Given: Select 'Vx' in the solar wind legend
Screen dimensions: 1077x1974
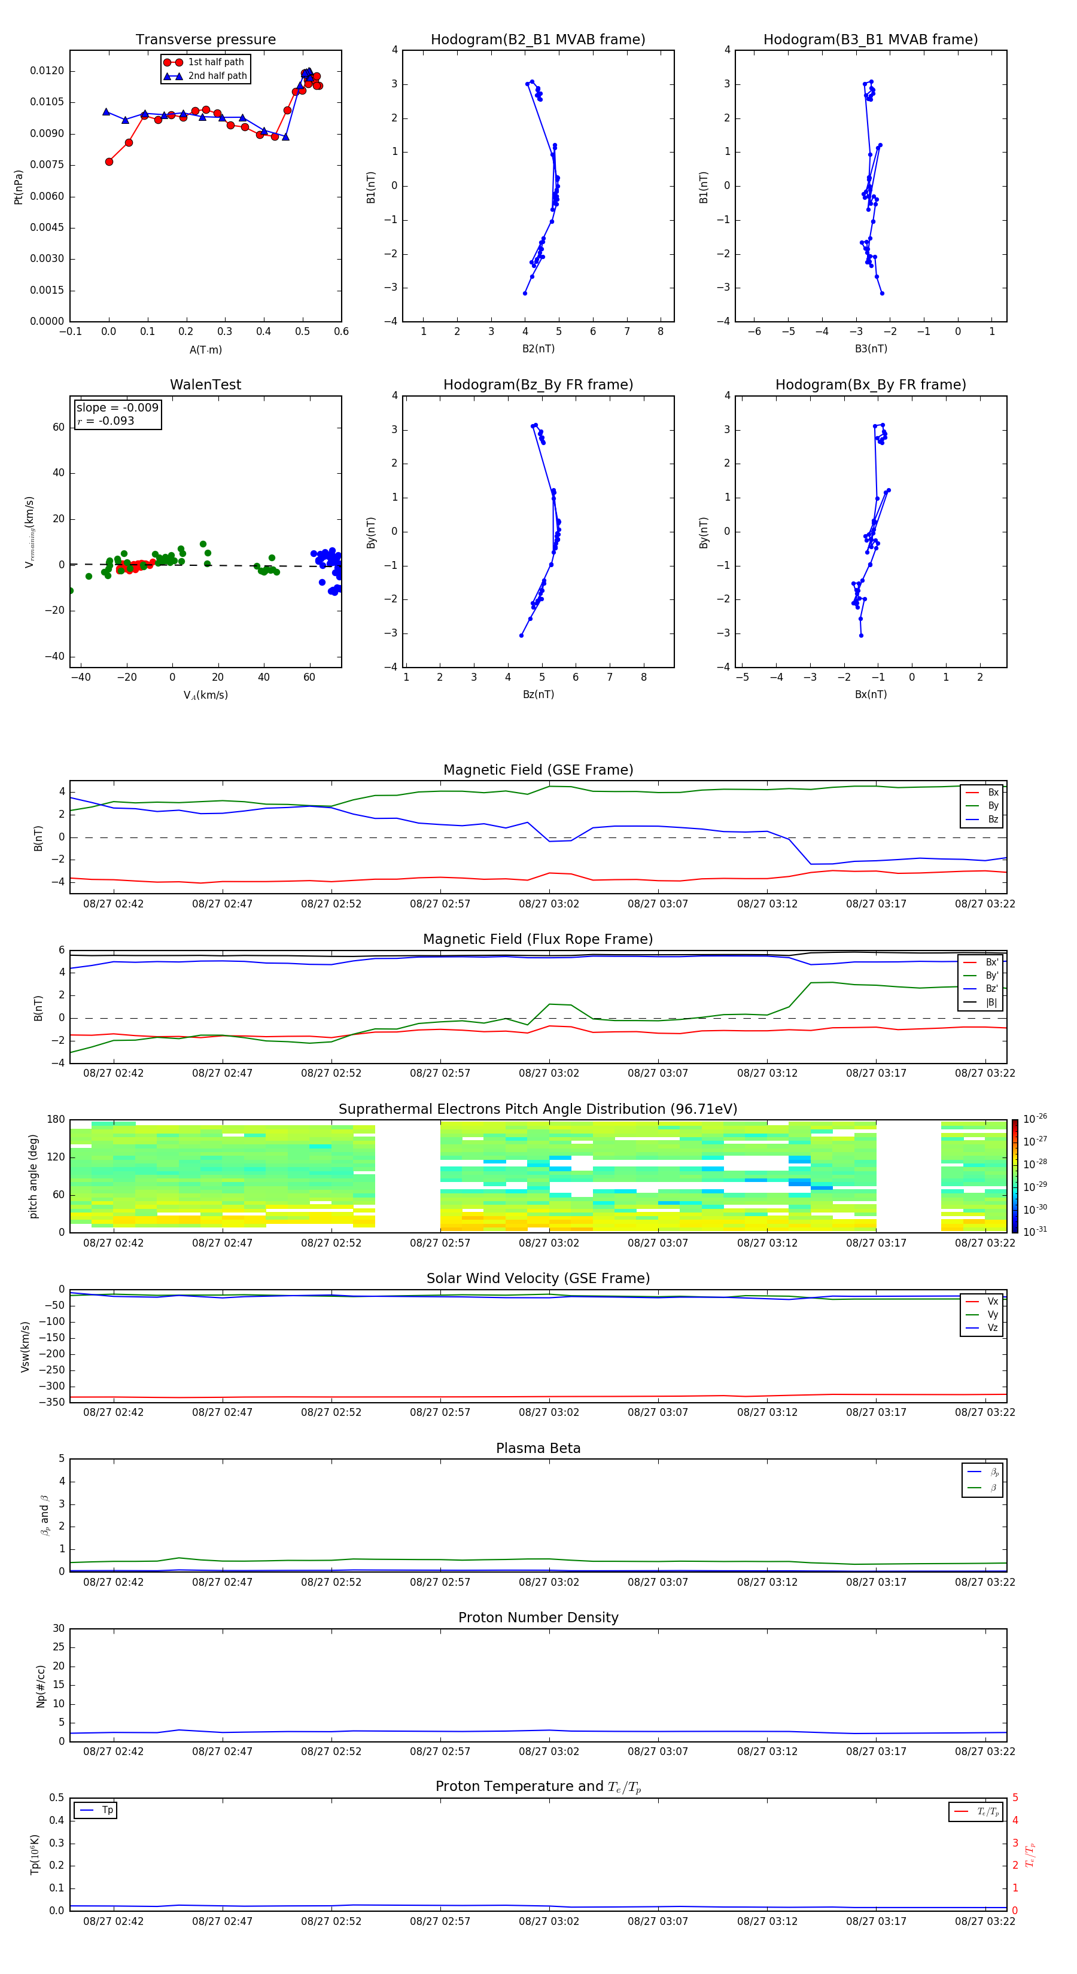Looking at the screenshot, I should coord(982,1302).
